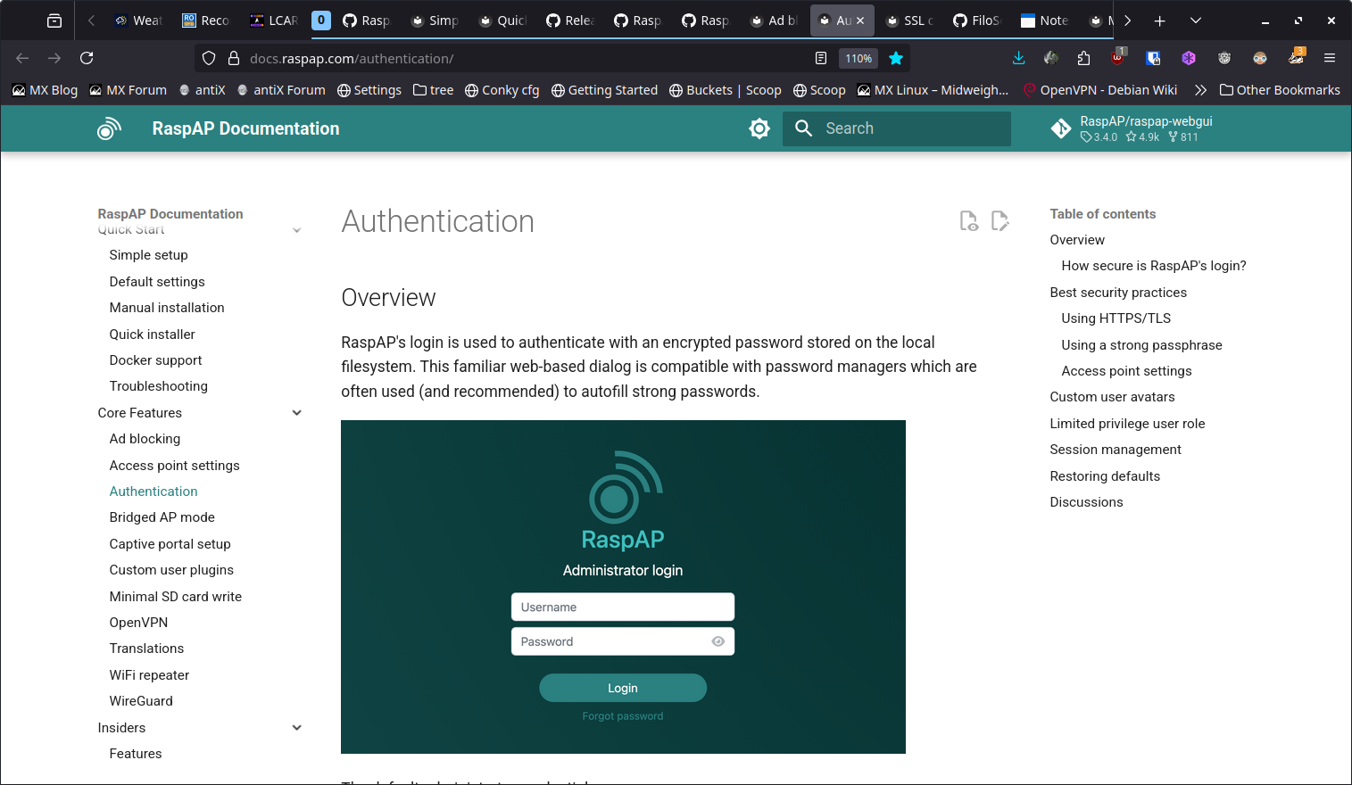Viewport: 1352px width, 785px height.
Task: Toggle the light/dark theme icon in header
Action: pyautogui.click(x=759, y=128)
